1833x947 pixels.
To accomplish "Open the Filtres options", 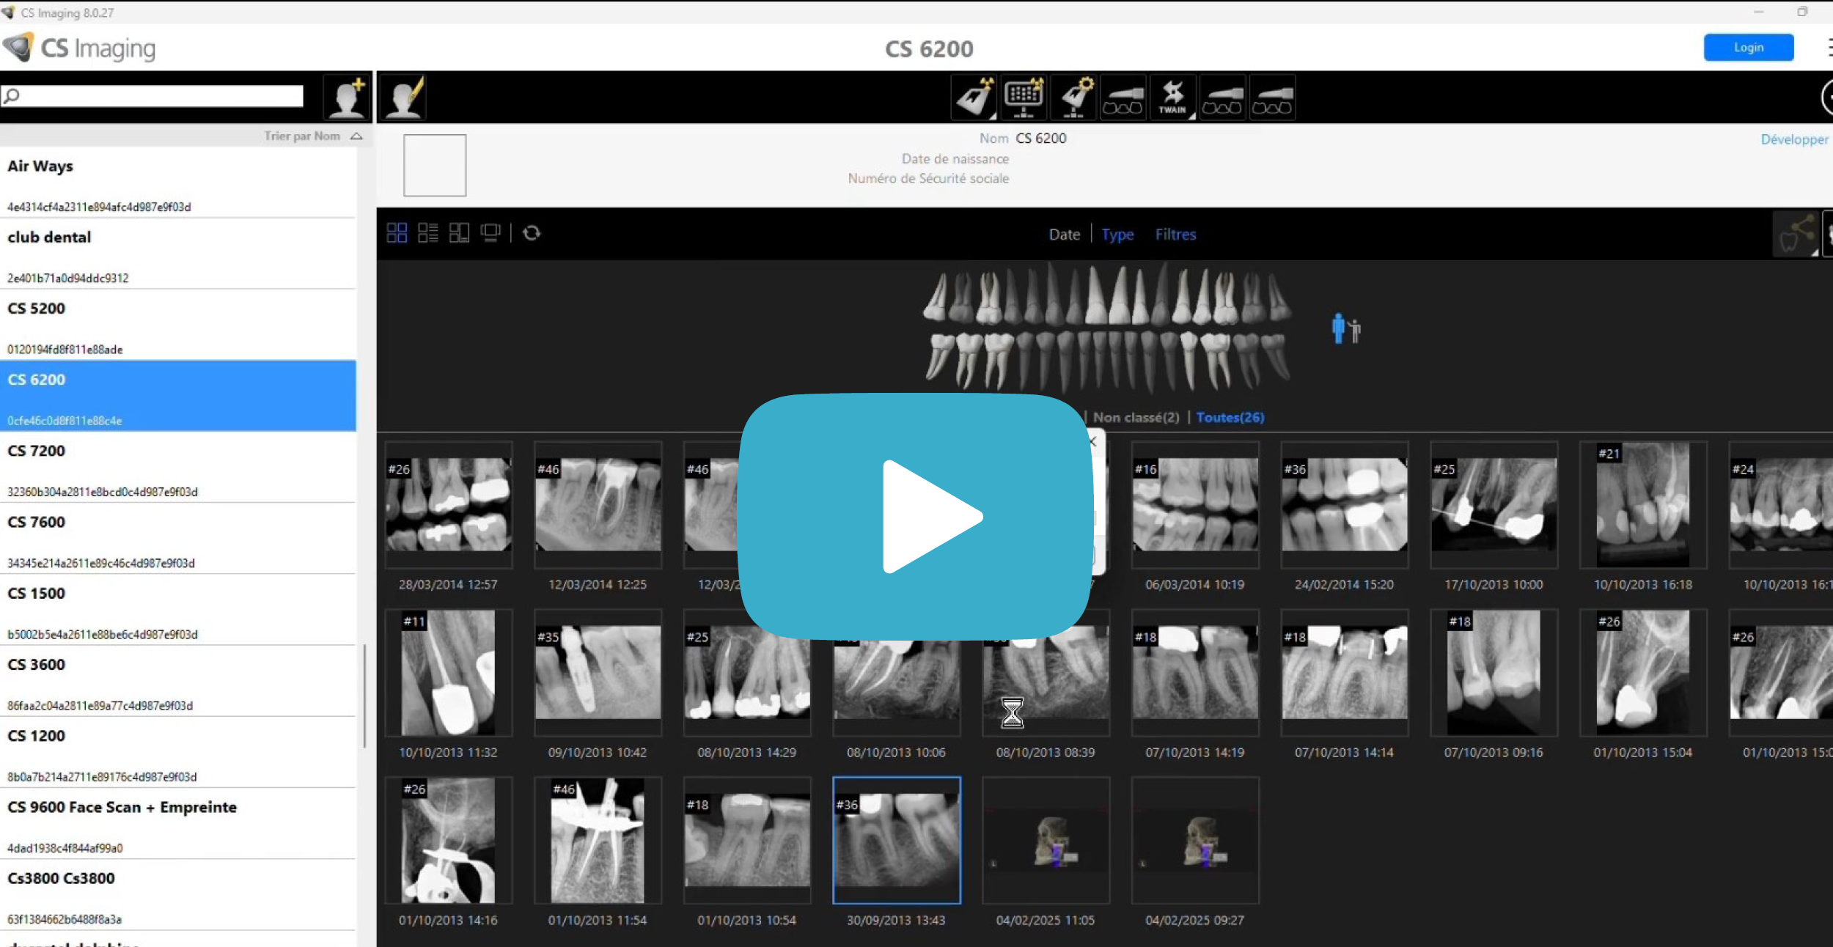I will click(x=1175, y=235).
